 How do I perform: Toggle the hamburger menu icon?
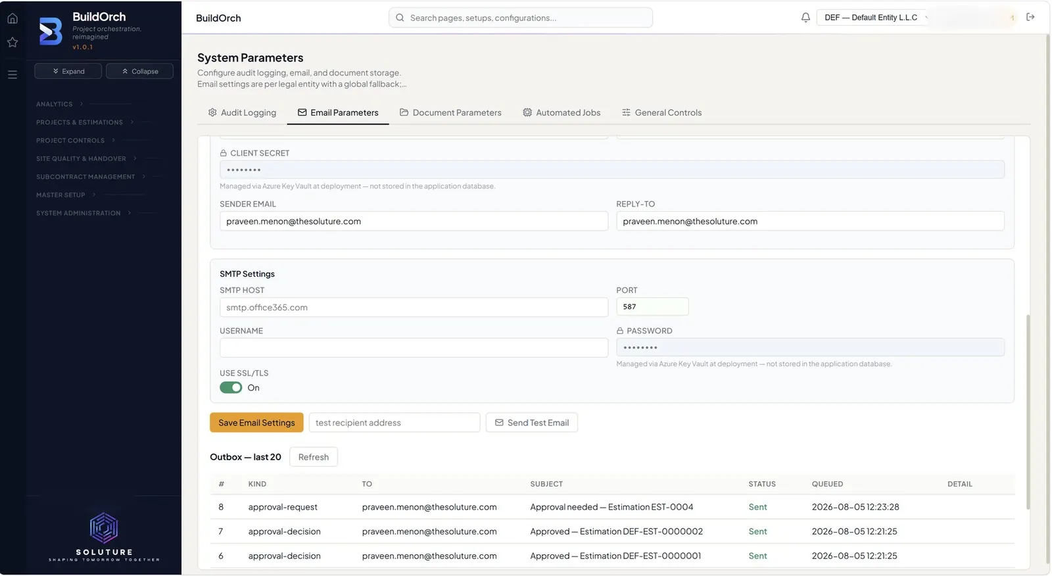[12, 75]
